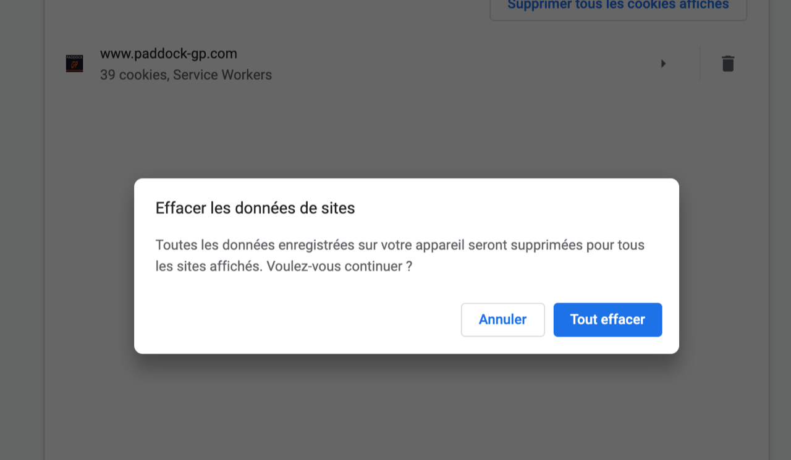
Task: Click the trash icon for www.paddock-gp.com
Action: (728, 64)
